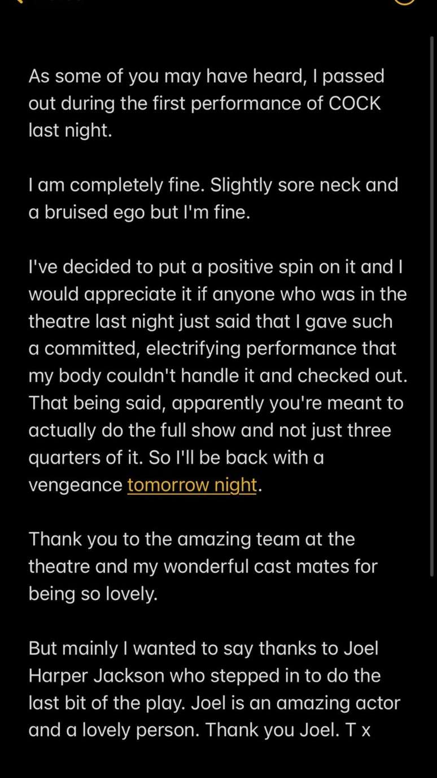Place cursor at "But mainly I wanted"
This screenshot has width=437, height=778.
pos(113,648)
